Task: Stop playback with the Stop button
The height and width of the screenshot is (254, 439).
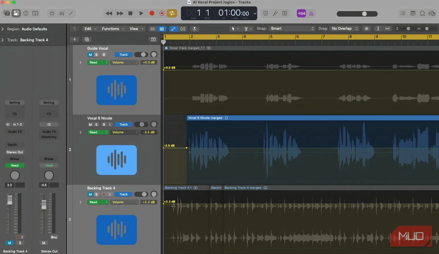Action: point(130,13)
